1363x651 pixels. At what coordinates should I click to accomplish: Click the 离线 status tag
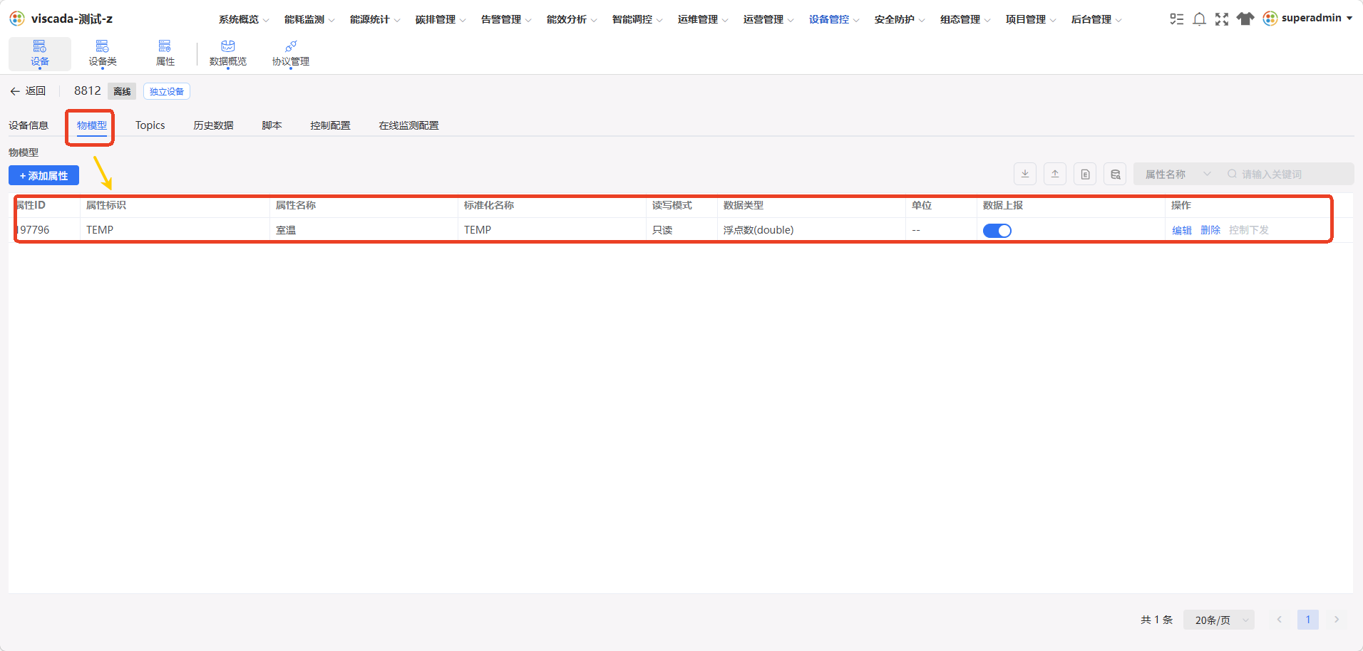122,91
